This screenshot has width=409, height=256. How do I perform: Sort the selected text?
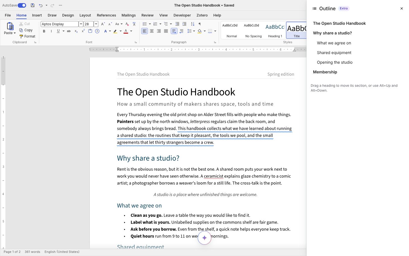(x=193, y=24)
